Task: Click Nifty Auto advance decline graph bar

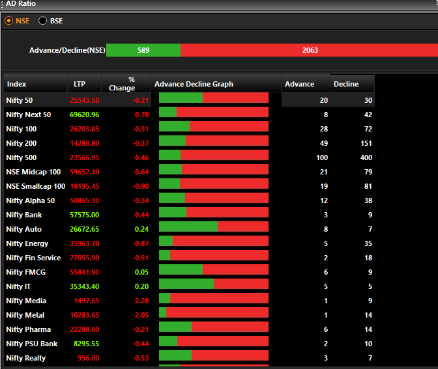Action: [x=214, y=226]
